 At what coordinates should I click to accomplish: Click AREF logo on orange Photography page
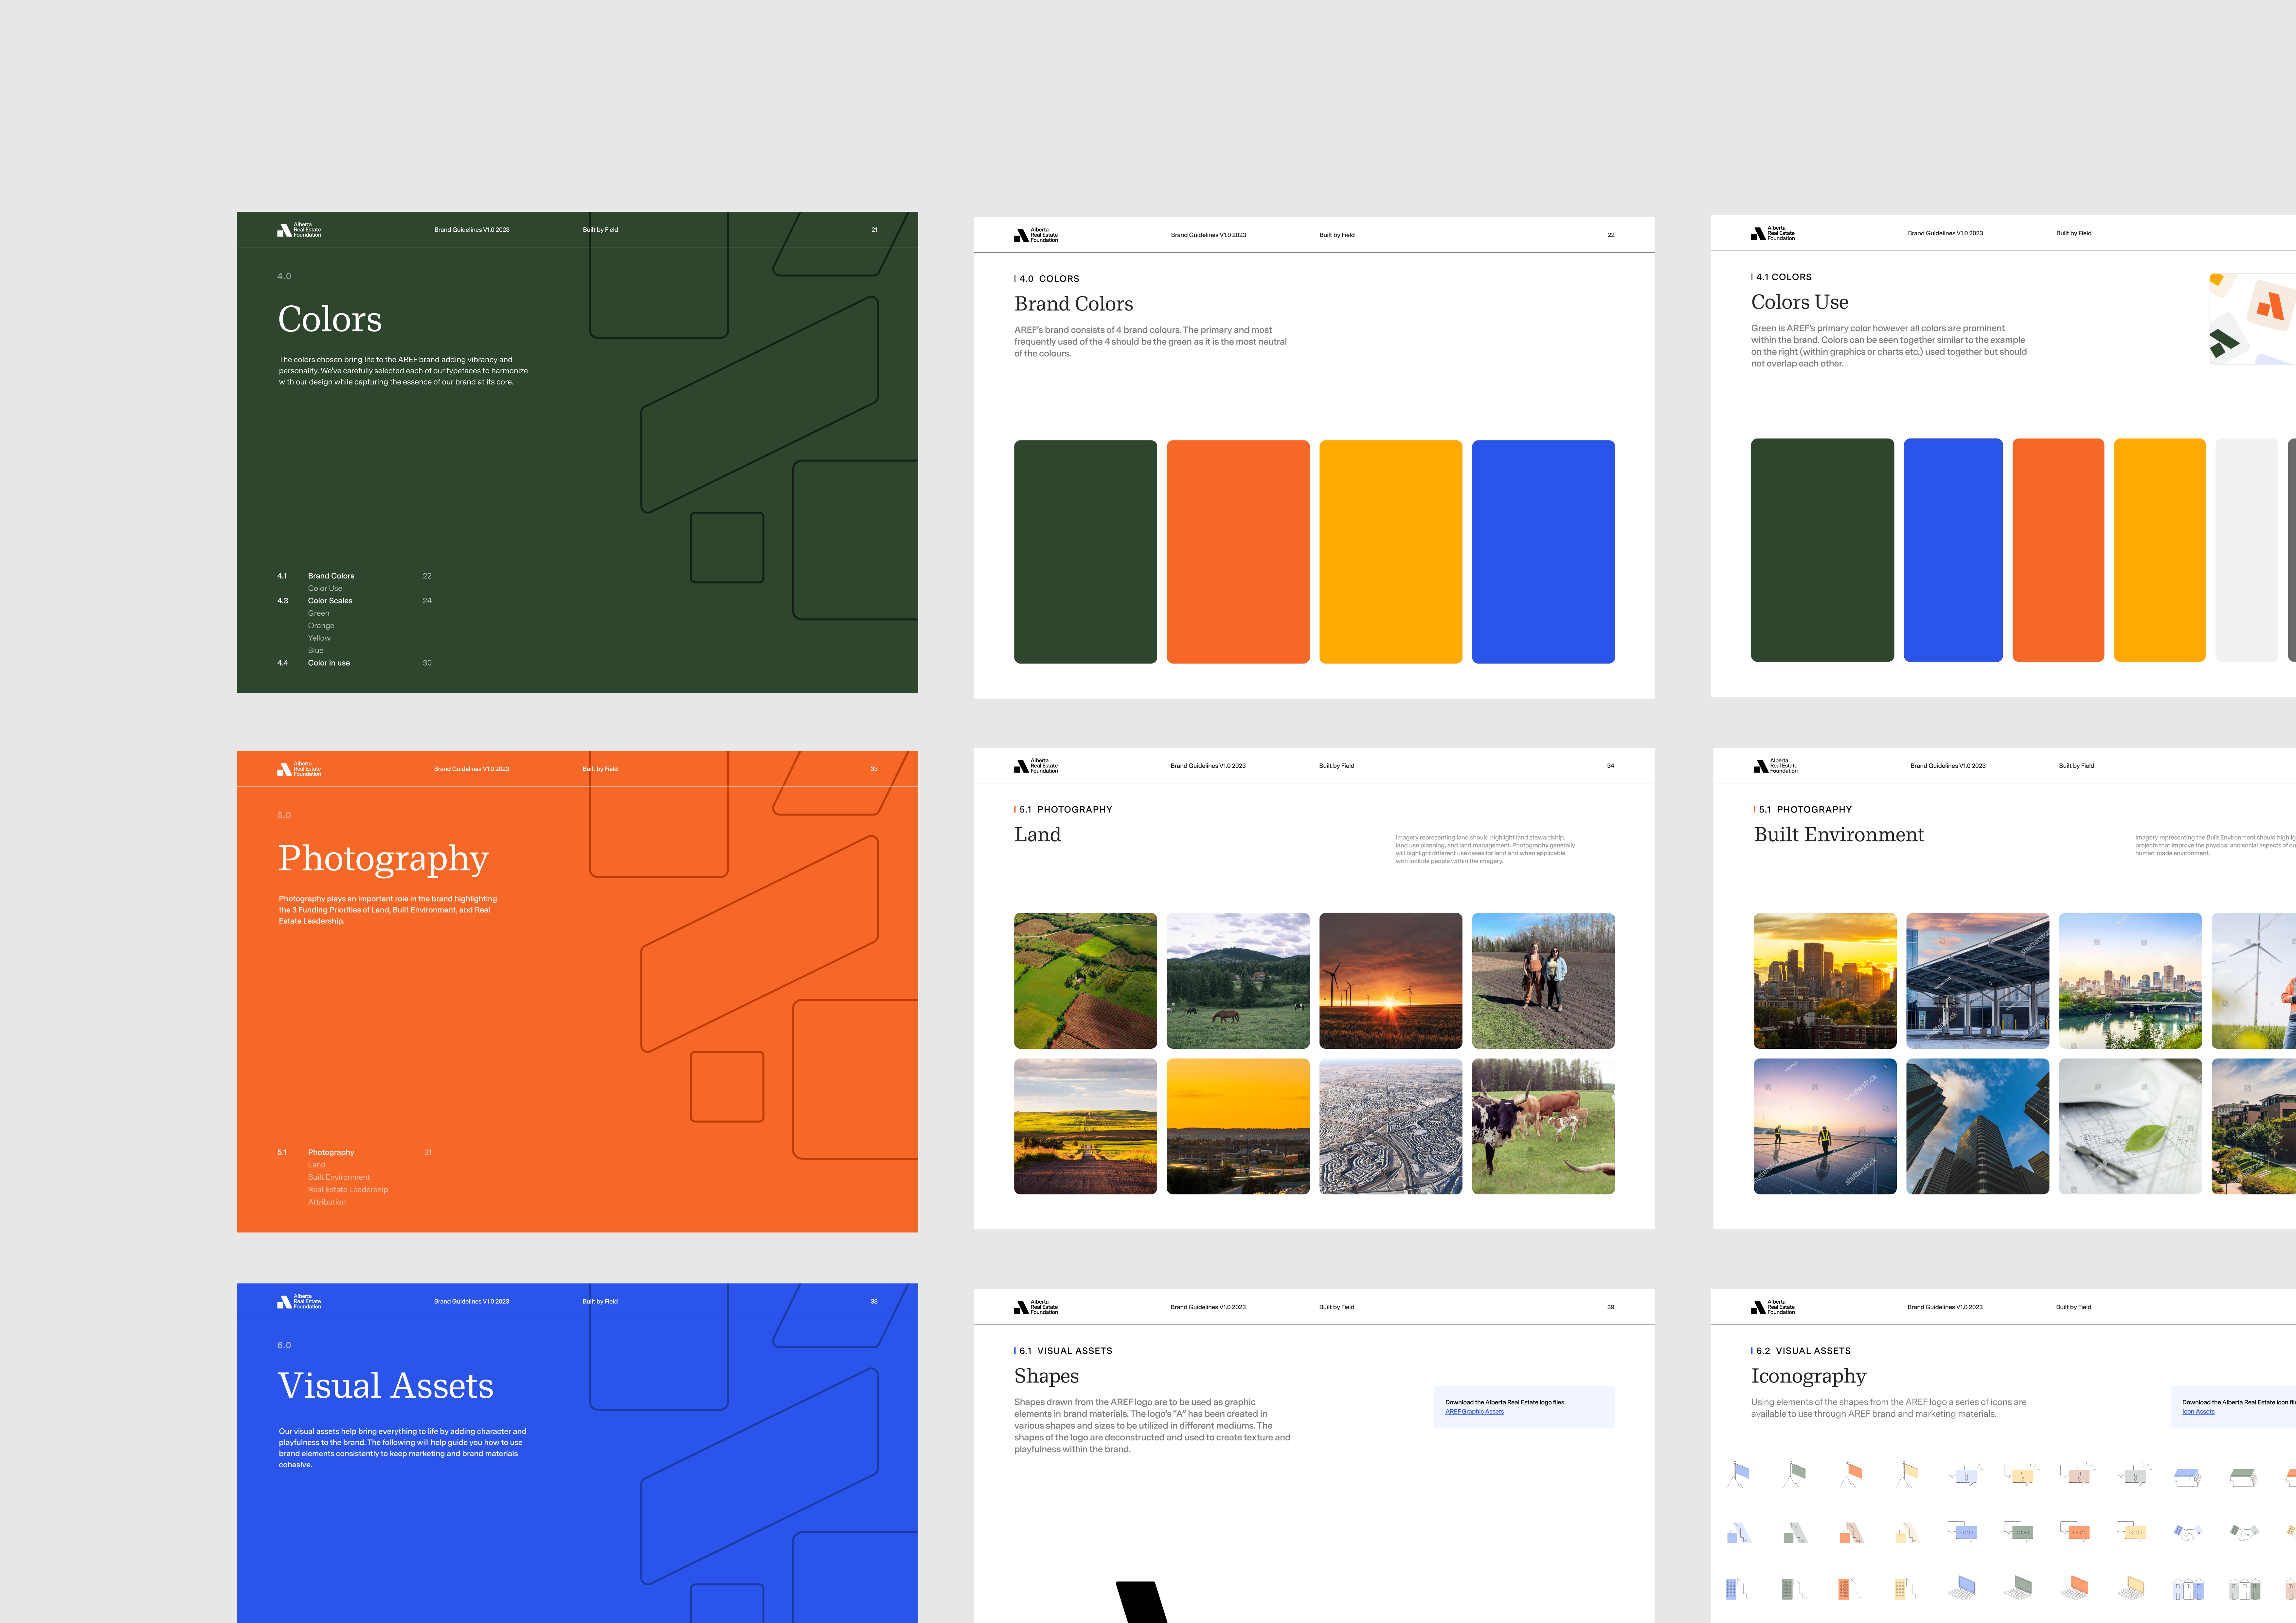point(299,769)
